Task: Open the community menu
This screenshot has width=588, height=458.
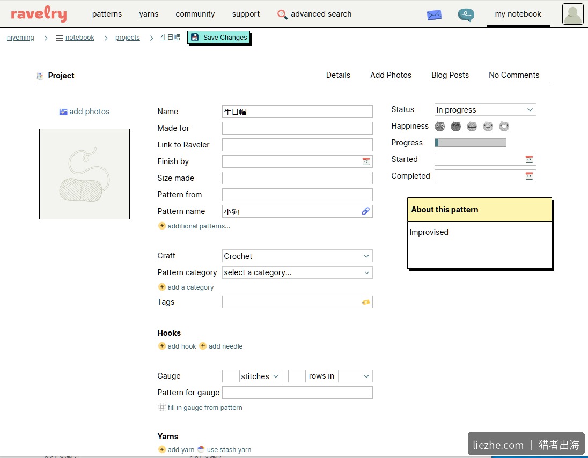Action: click(x=195, y=14)
